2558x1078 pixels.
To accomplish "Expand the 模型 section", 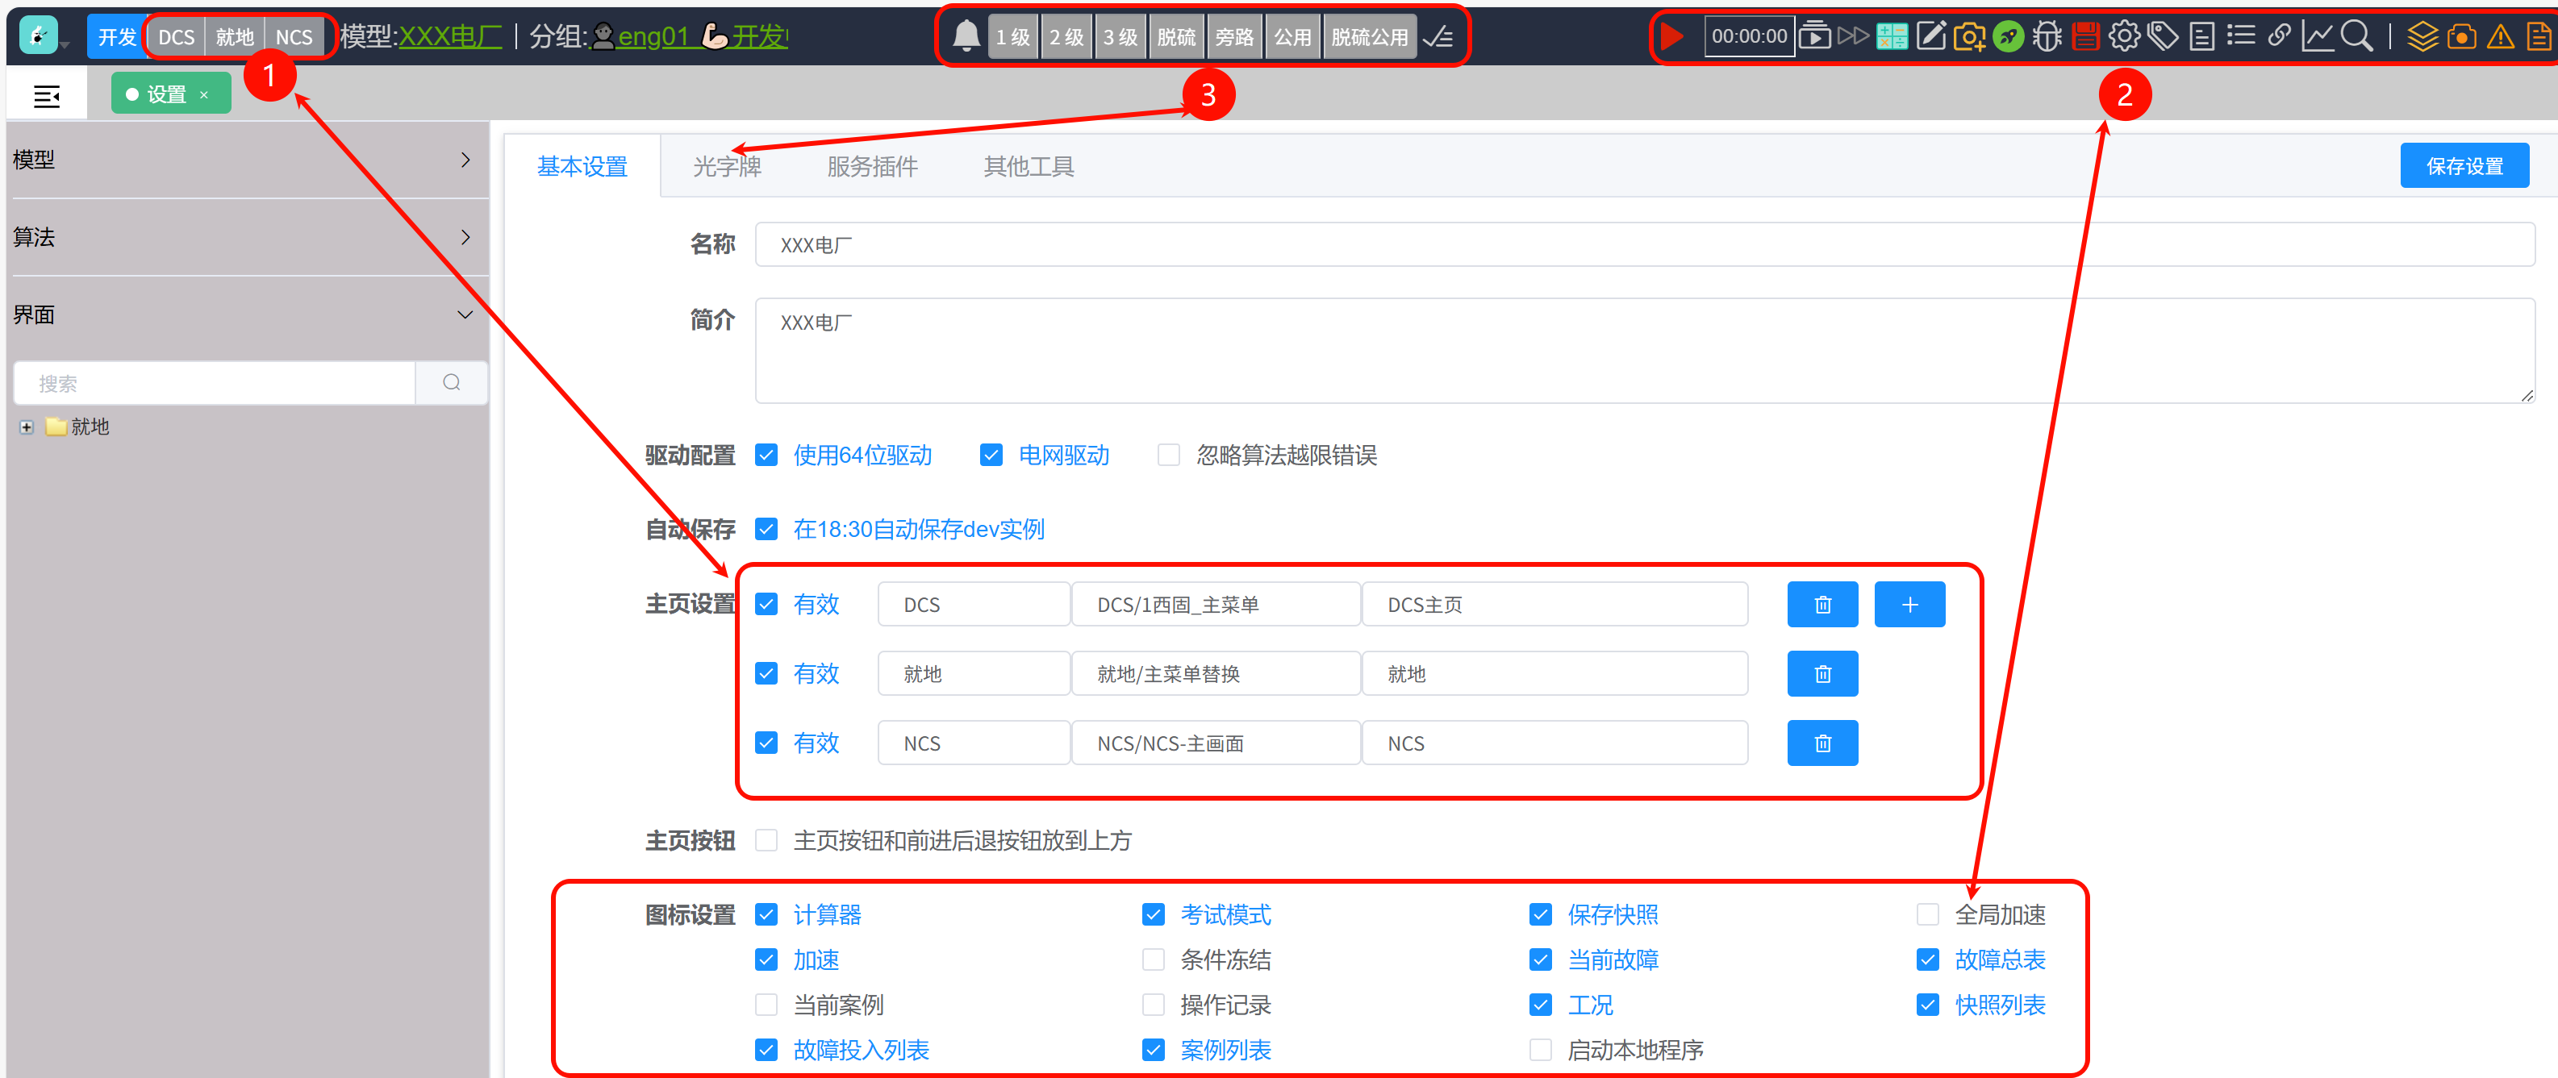I will (x=248, y=160).
